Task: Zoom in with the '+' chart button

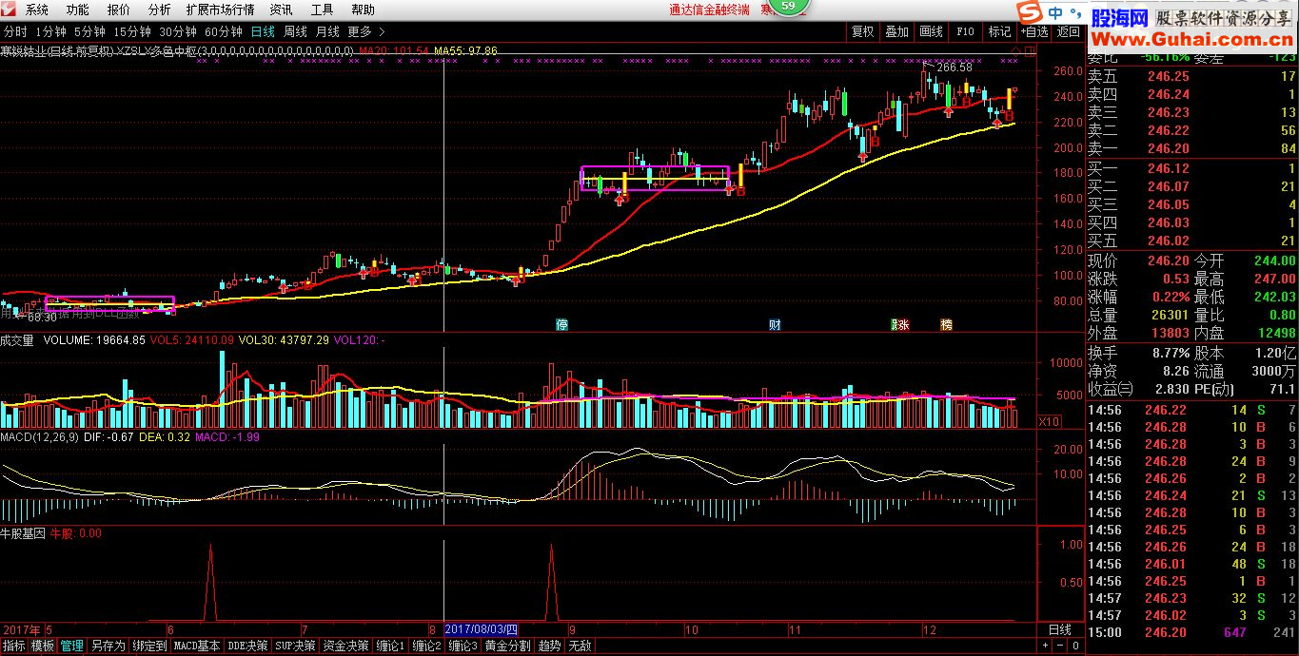Action: (1045, 646)
